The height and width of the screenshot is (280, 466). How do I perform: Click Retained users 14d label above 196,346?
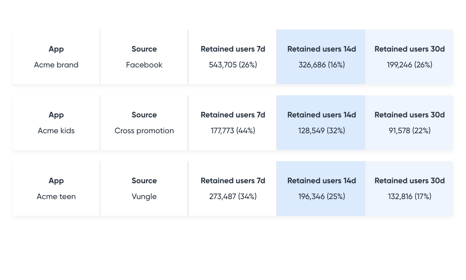pos(322,180)
